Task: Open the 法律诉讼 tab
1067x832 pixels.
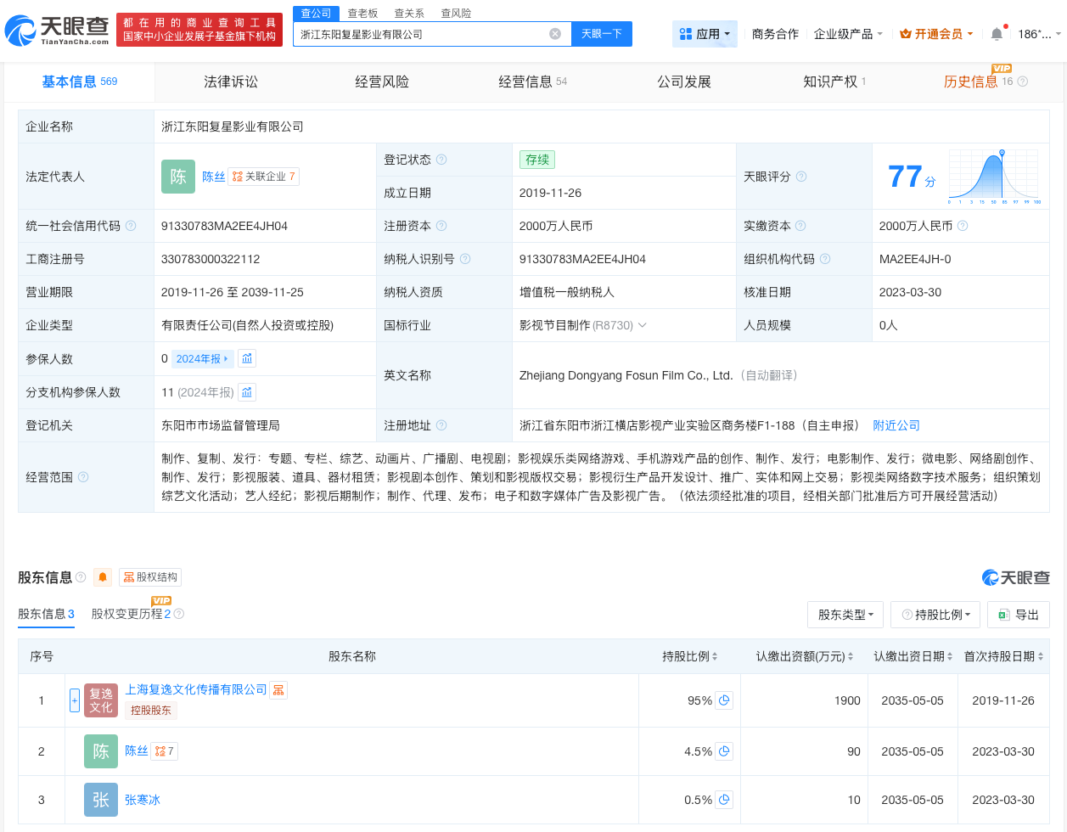Action: [231, 82]
